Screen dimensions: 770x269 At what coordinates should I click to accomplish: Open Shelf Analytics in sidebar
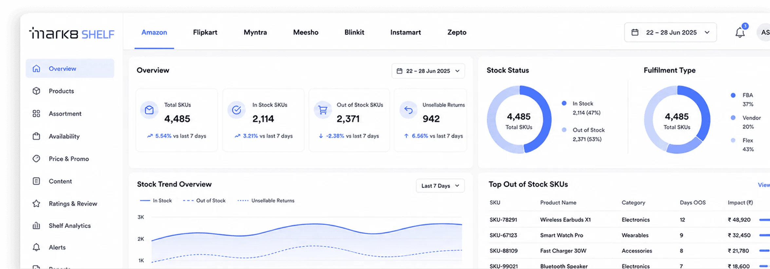click(x=70, y=225)
